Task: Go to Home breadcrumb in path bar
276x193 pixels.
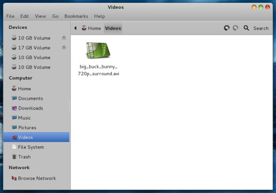Action: 91,28
